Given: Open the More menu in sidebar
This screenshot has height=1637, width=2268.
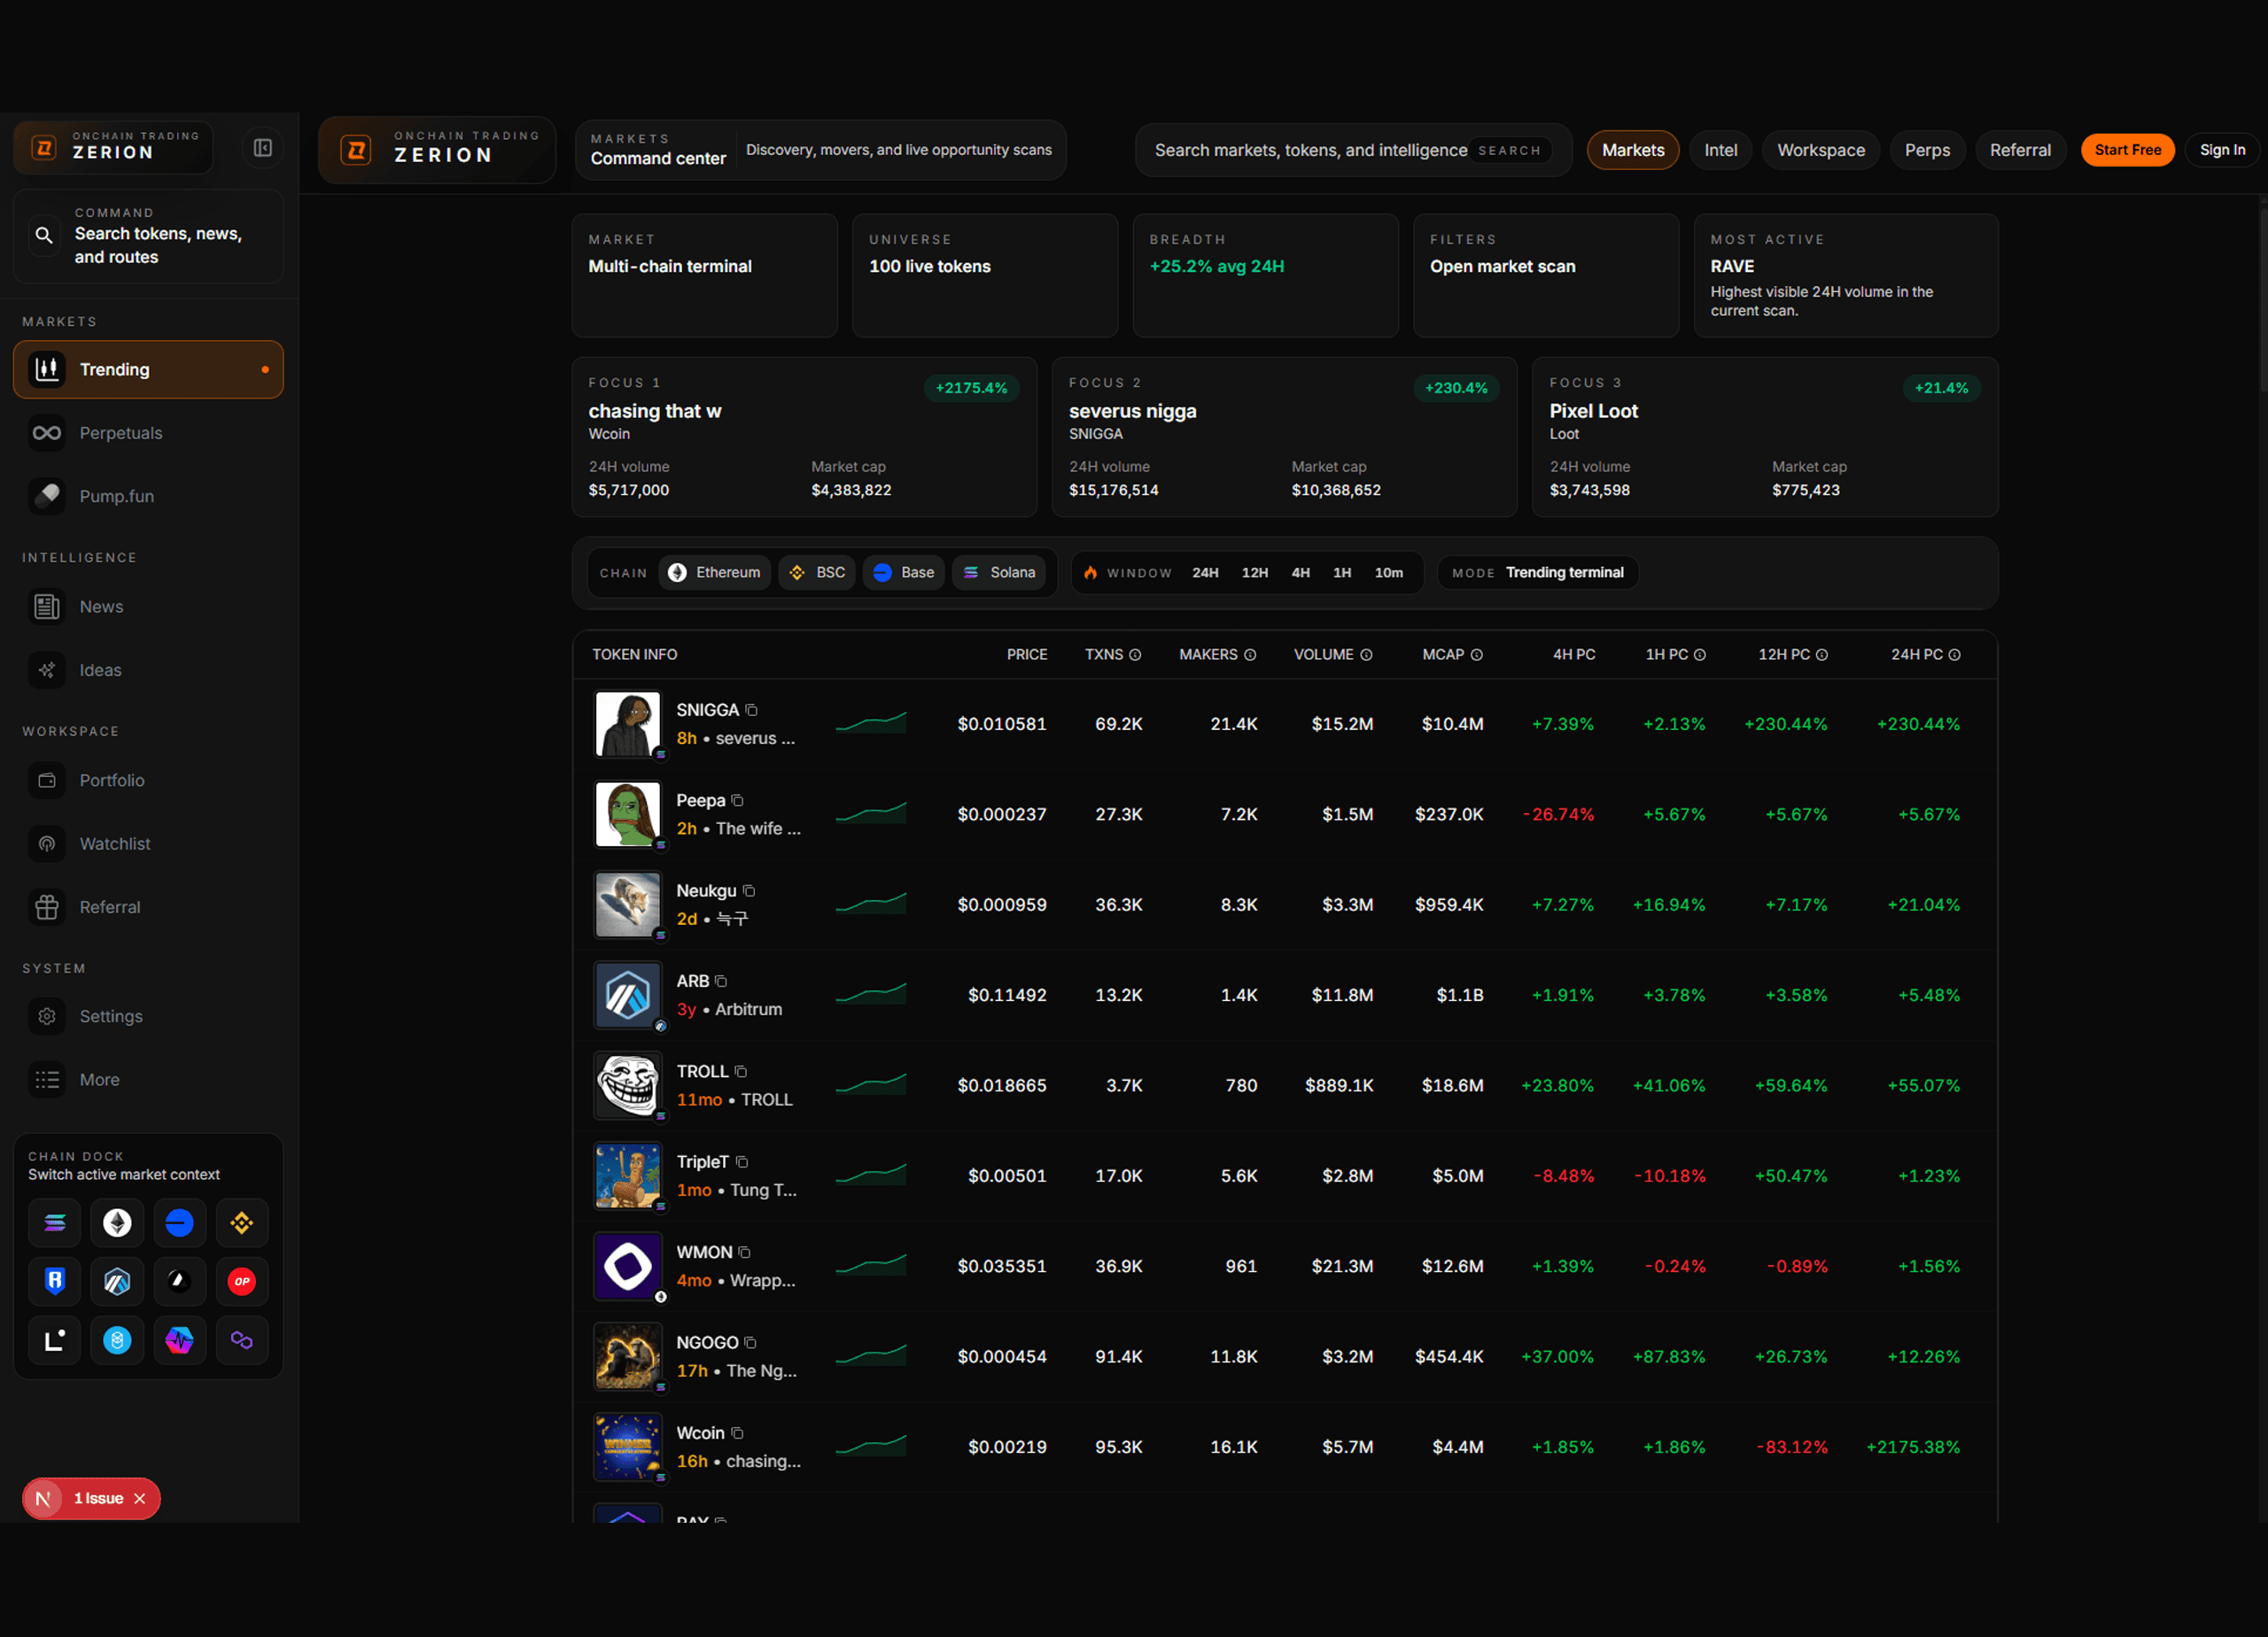Looking at the screenshot, I should [99, 1079].
